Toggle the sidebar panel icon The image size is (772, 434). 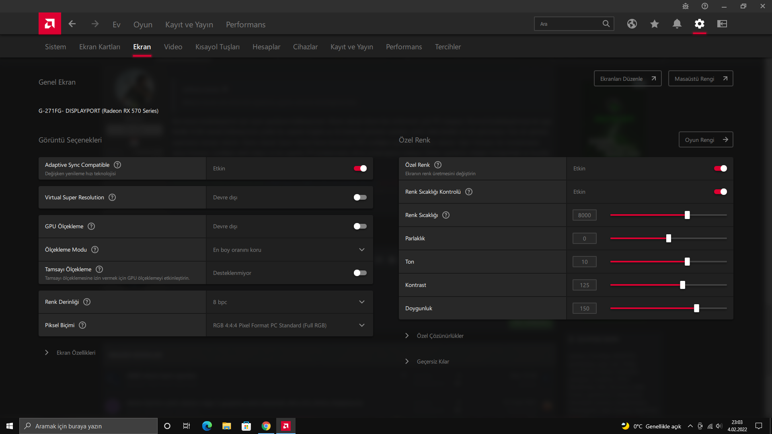(722, 24)
